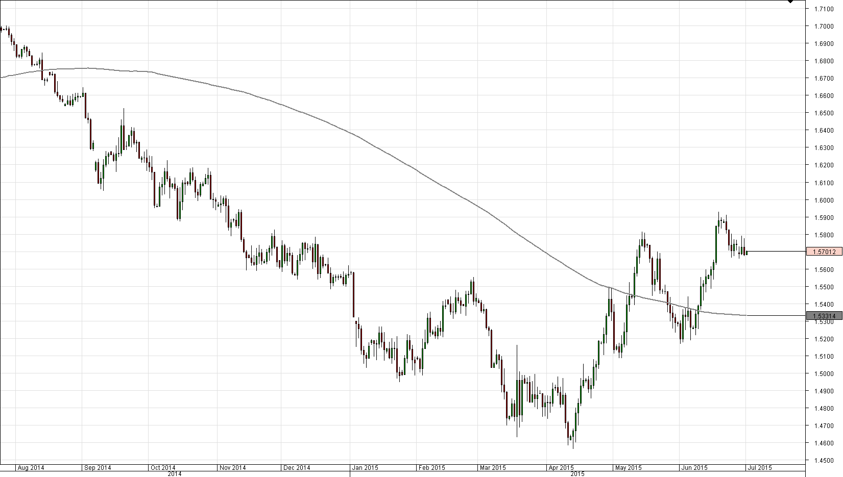Click the 1.4700 price axis label

click(x=825, y=425)
